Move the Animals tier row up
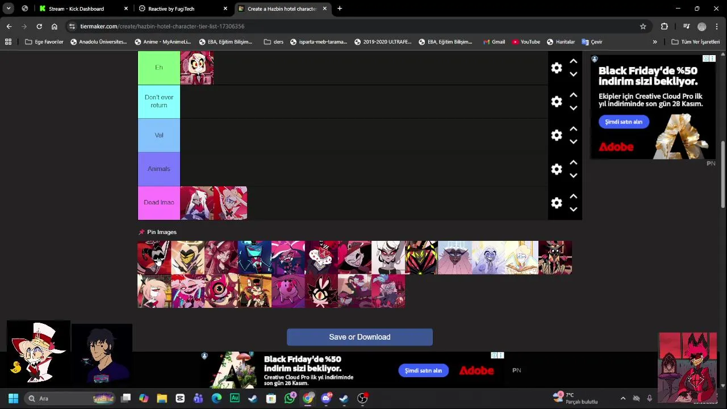The image size is (727, 409). tap(573, 162)
